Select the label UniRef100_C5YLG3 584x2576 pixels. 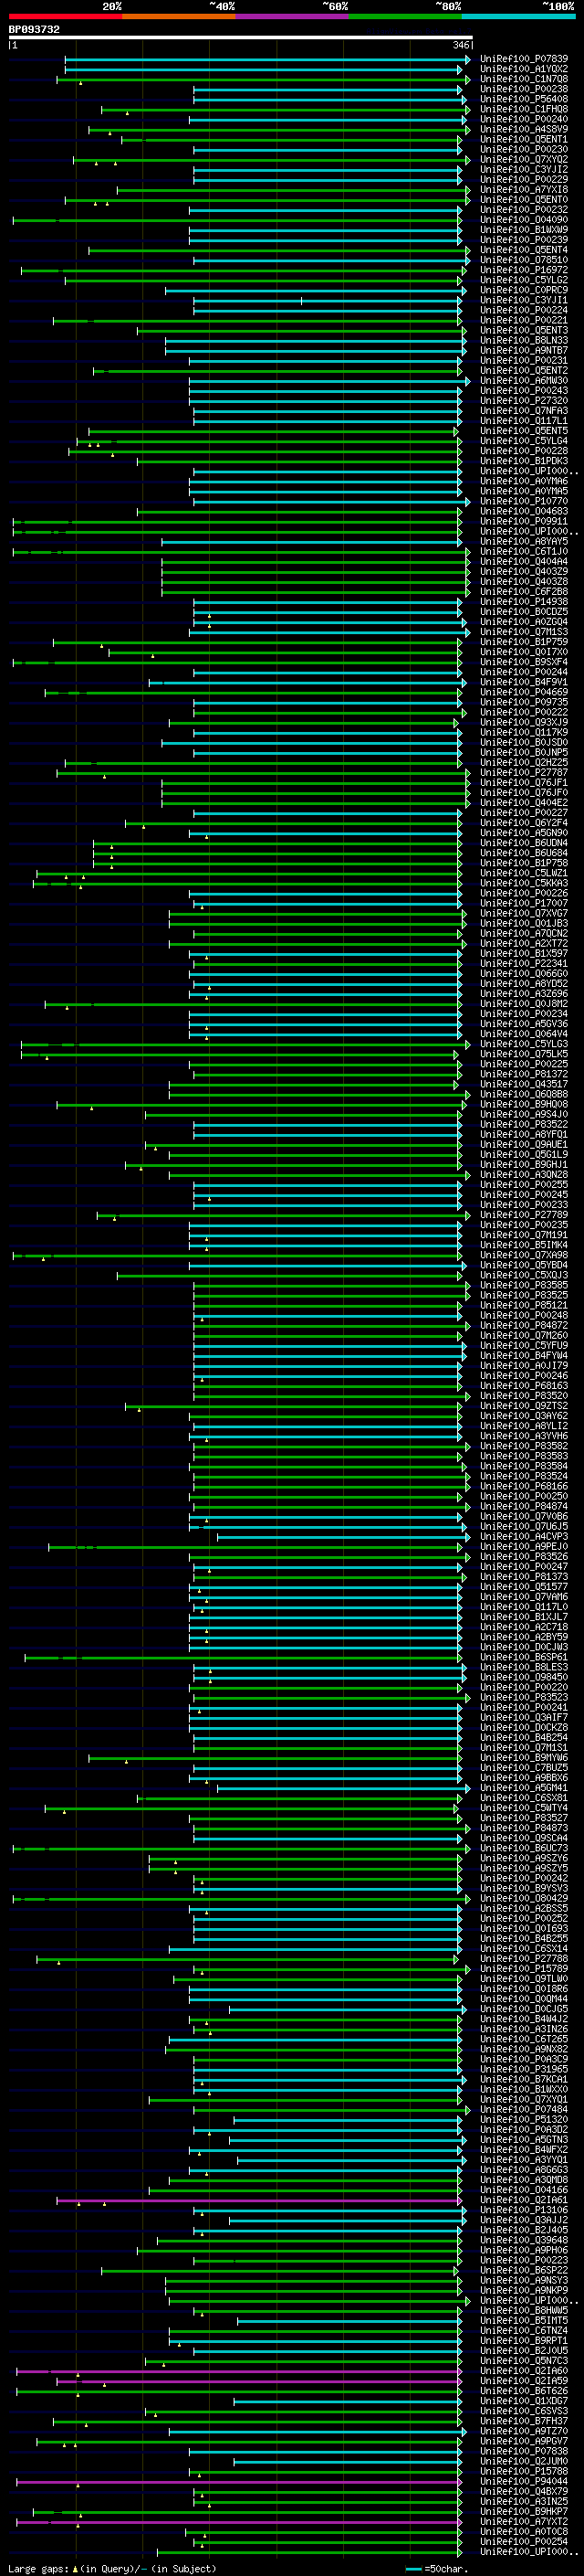coord(524,1044)
